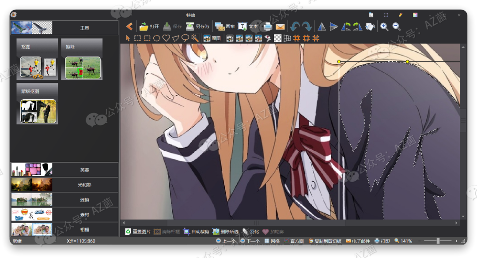
Task: Toggle the 网格 grid display
Action: coord(272,241)
